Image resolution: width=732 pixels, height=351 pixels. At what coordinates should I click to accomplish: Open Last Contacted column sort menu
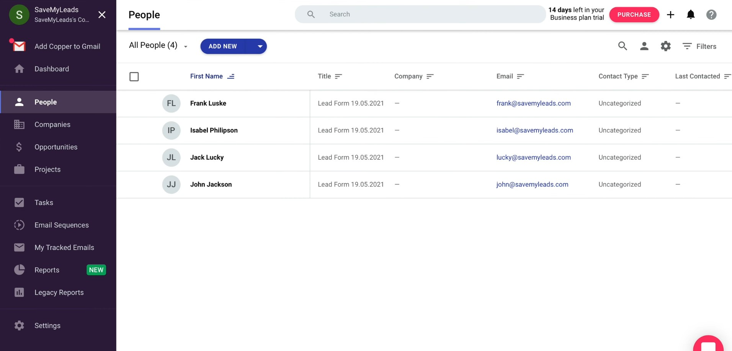tap(727, 77)
